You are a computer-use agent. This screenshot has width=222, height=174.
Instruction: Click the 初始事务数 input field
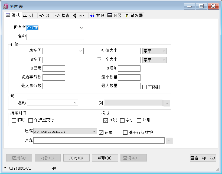tap(54, 77)
